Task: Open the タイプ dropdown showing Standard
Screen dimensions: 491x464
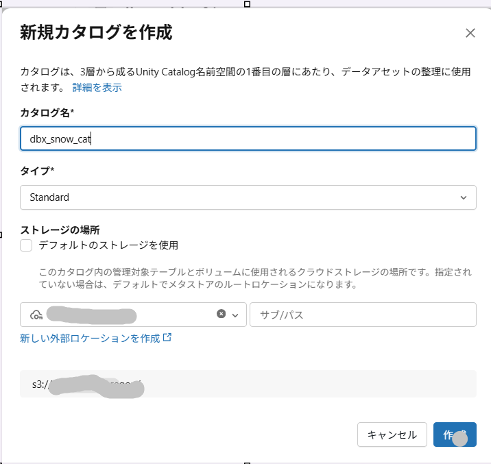Action: click(248, 197)
